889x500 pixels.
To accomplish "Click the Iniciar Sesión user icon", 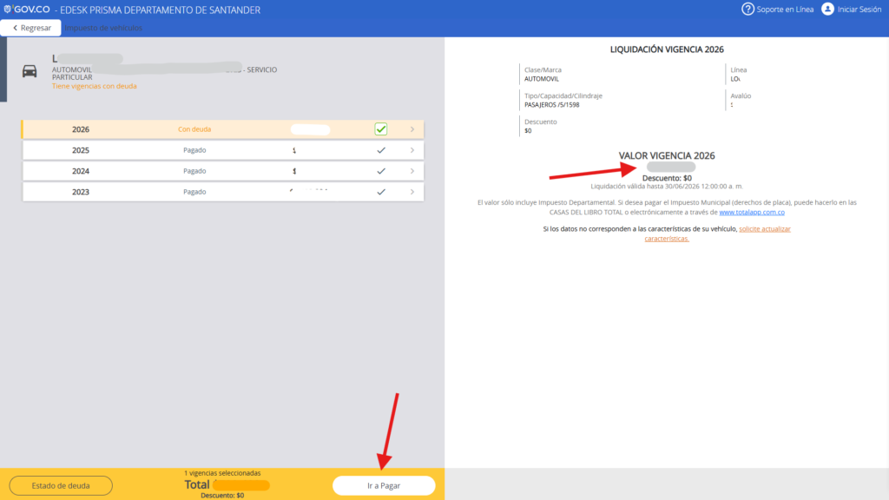I will coord(827,10).
